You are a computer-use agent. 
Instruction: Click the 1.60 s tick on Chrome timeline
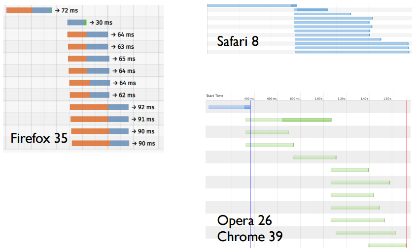[x=387, y=98]
